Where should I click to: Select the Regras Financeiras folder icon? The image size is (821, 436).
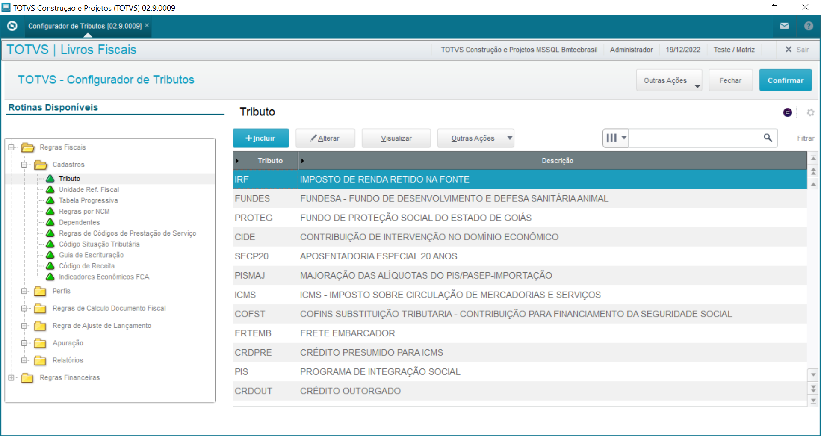tap(27, 377)
